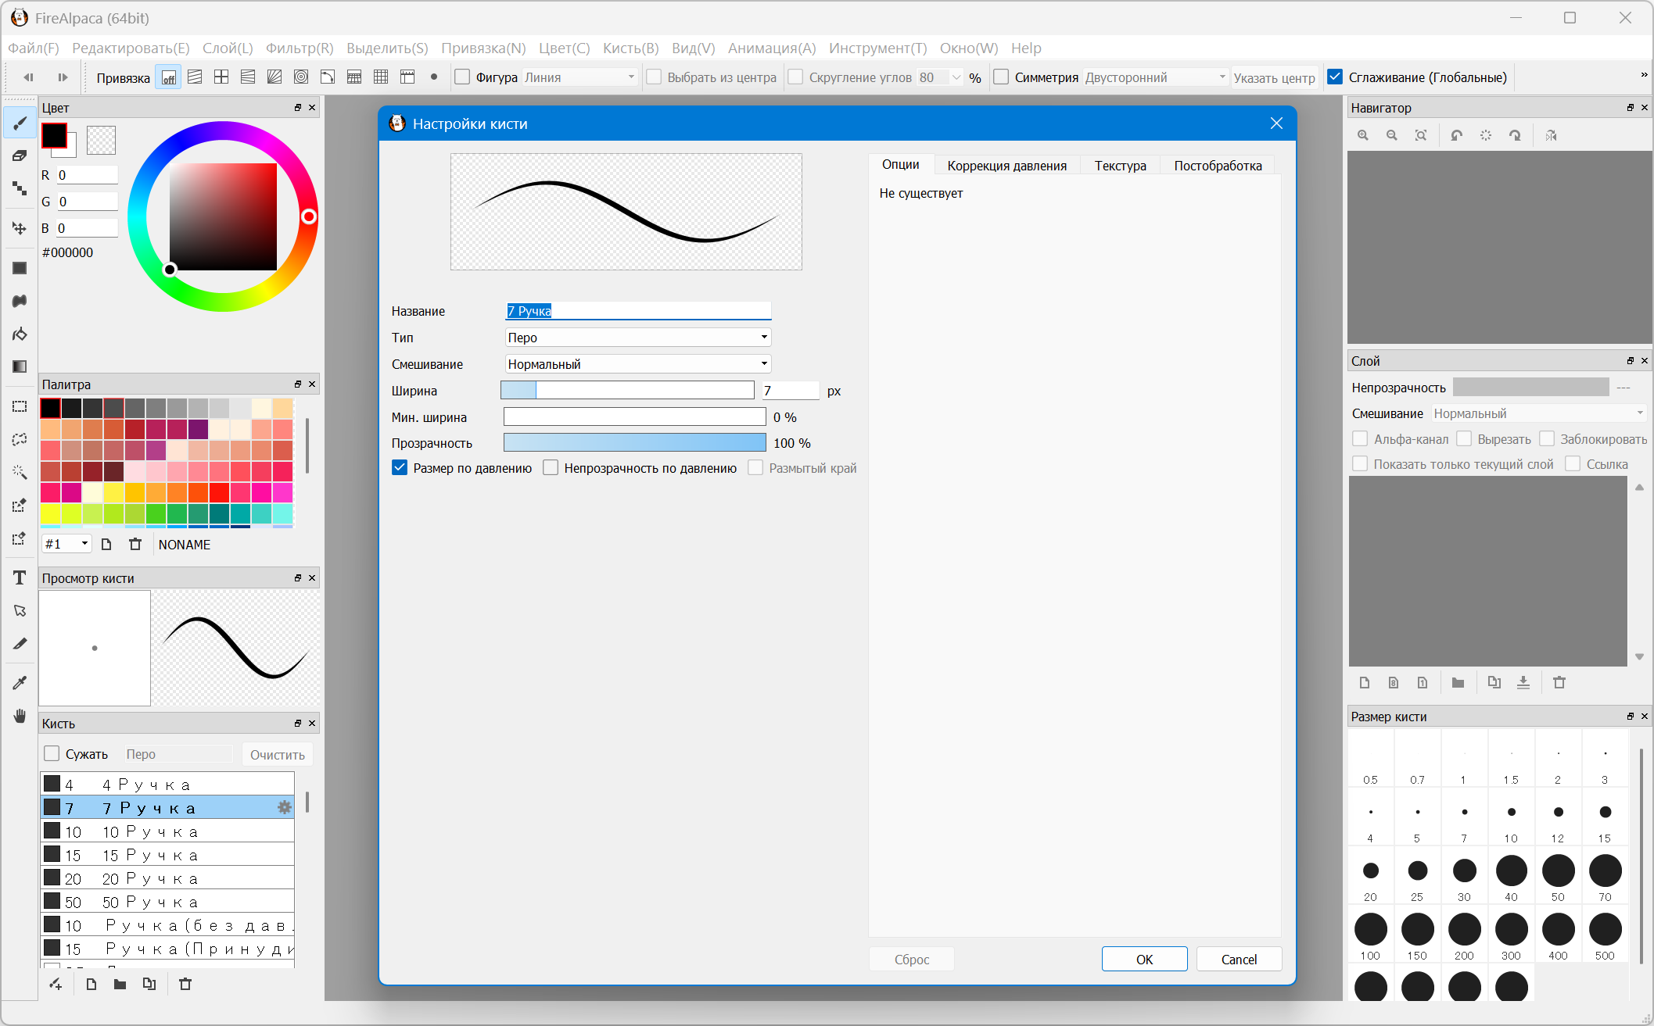Click zoom in icon in Navigator panel

coord(1363,135)
